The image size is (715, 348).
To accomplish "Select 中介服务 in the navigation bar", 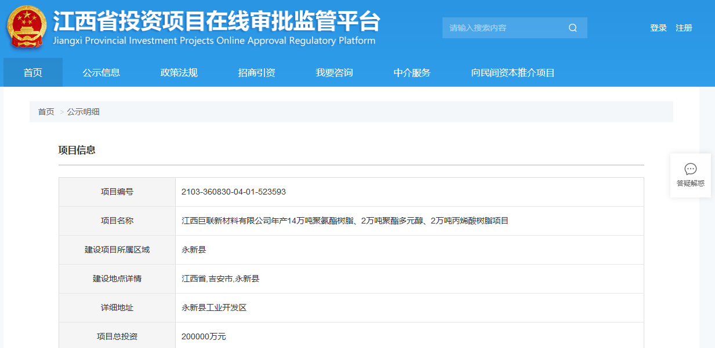I will click(x=412, y=72).
